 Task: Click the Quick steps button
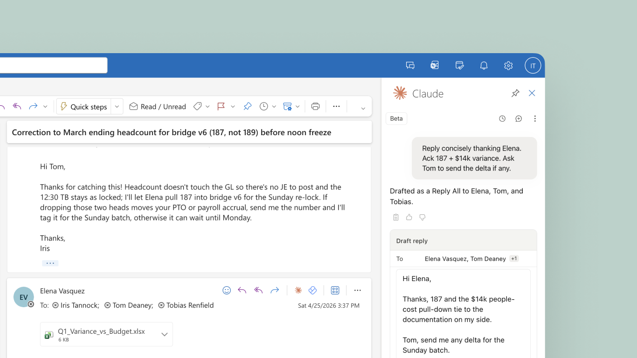pyautogui.click(x=83, y=107)
